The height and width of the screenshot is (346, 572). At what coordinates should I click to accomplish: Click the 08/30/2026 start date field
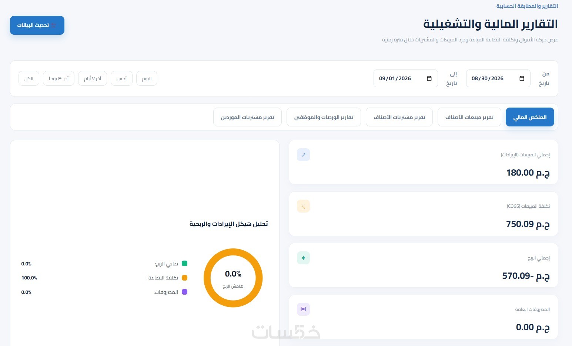coord(498,78)
